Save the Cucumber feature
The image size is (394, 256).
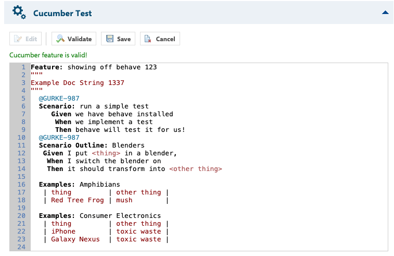pos(118,39)
